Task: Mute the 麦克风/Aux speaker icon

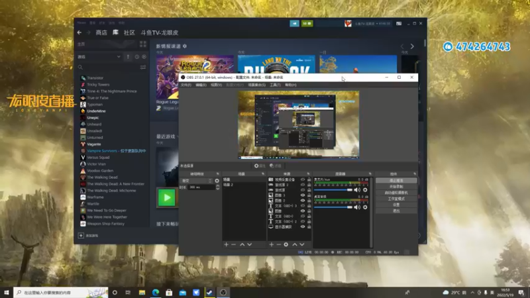Action: (x=357, y=190)
